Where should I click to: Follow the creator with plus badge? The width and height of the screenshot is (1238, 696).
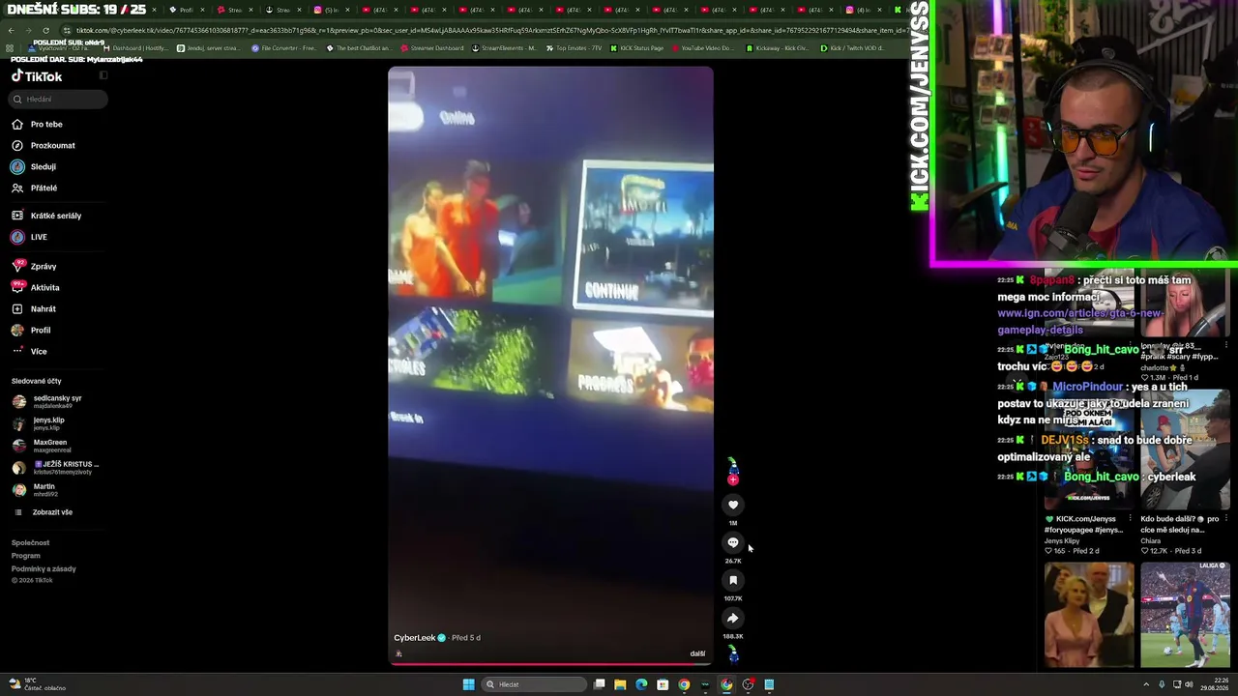click(x=733, y=479)
